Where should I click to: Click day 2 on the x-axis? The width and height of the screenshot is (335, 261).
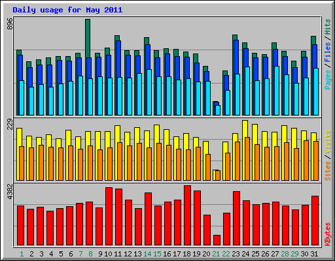tap(31, 254)
